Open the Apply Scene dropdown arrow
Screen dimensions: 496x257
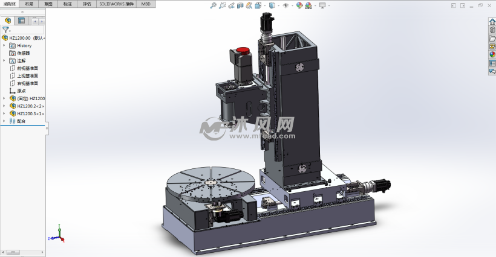pos(315,5)
